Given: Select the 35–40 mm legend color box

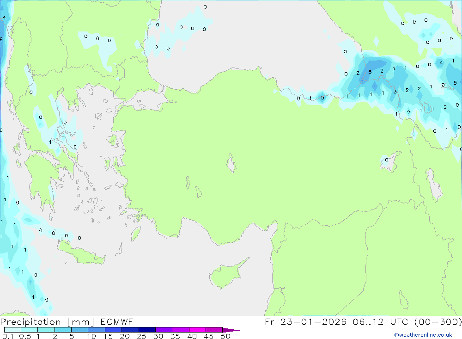Looking at the screenshot, I should pyautogui.click(x=180, y=330).
